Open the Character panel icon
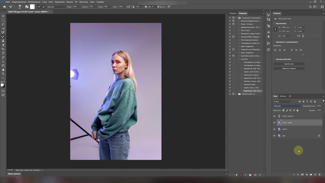 coord(268,32)
